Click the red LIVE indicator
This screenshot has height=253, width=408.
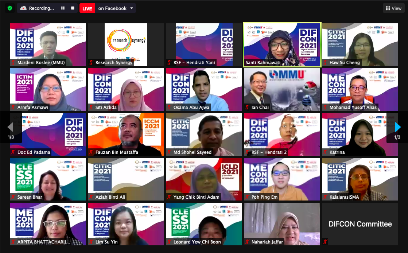[87, 8]
